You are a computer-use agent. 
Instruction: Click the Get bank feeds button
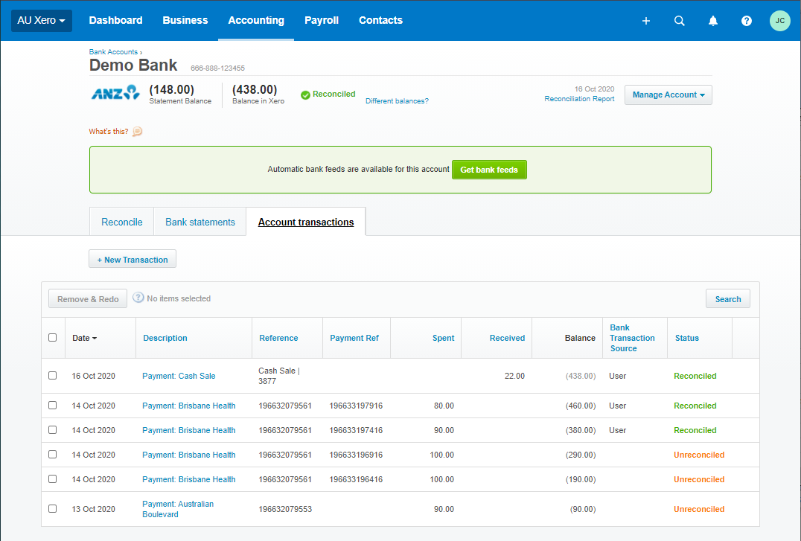(489, 170)
